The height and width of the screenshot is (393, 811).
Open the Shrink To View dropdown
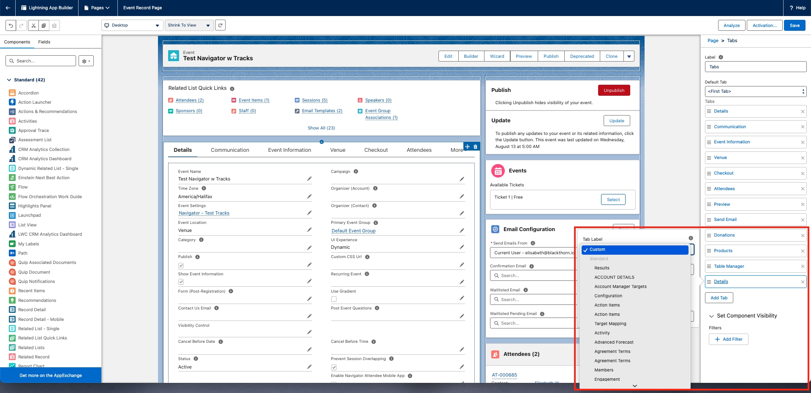(x=189, y=25)
